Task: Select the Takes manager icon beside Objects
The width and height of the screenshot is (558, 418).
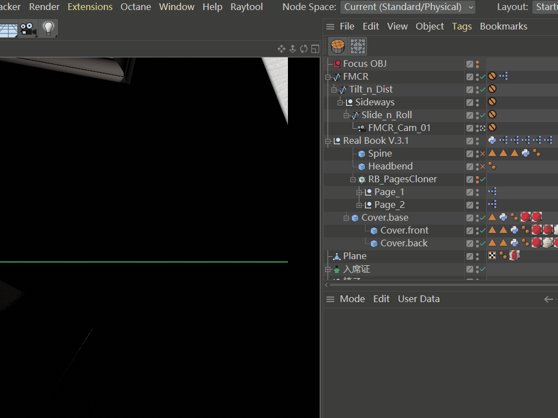Action: pyautogui.click(x=358, y=46)
